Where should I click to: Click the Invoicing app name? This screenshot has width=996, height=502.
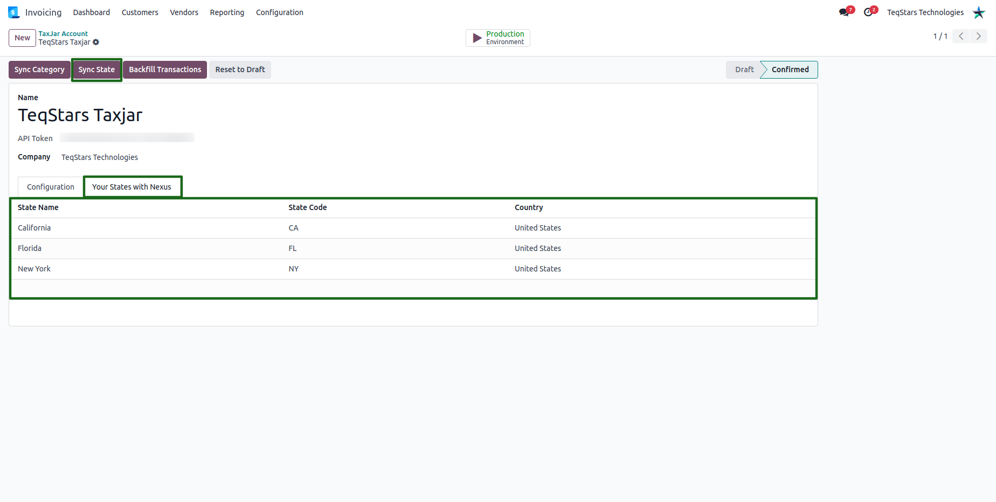click(x=43, y=12)
